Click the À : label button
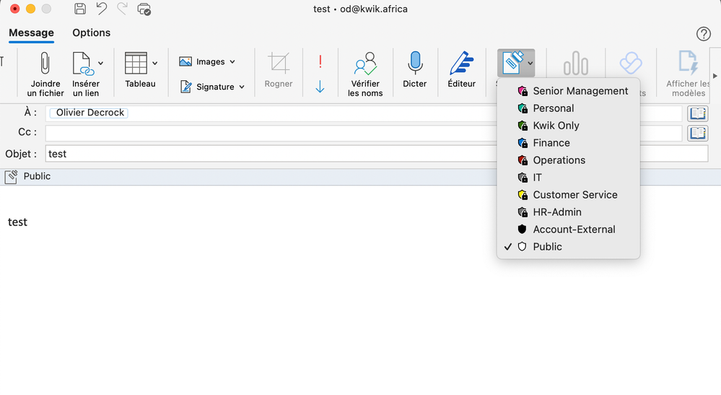The height and width of the screenshot is (395, 721). pos(30,112)
